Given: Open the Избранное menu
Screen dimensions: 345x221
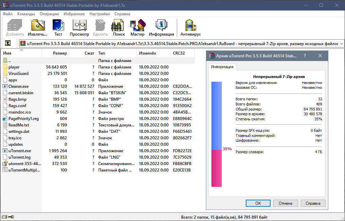Looking at the screenshot, I should [x=74, y=14].
